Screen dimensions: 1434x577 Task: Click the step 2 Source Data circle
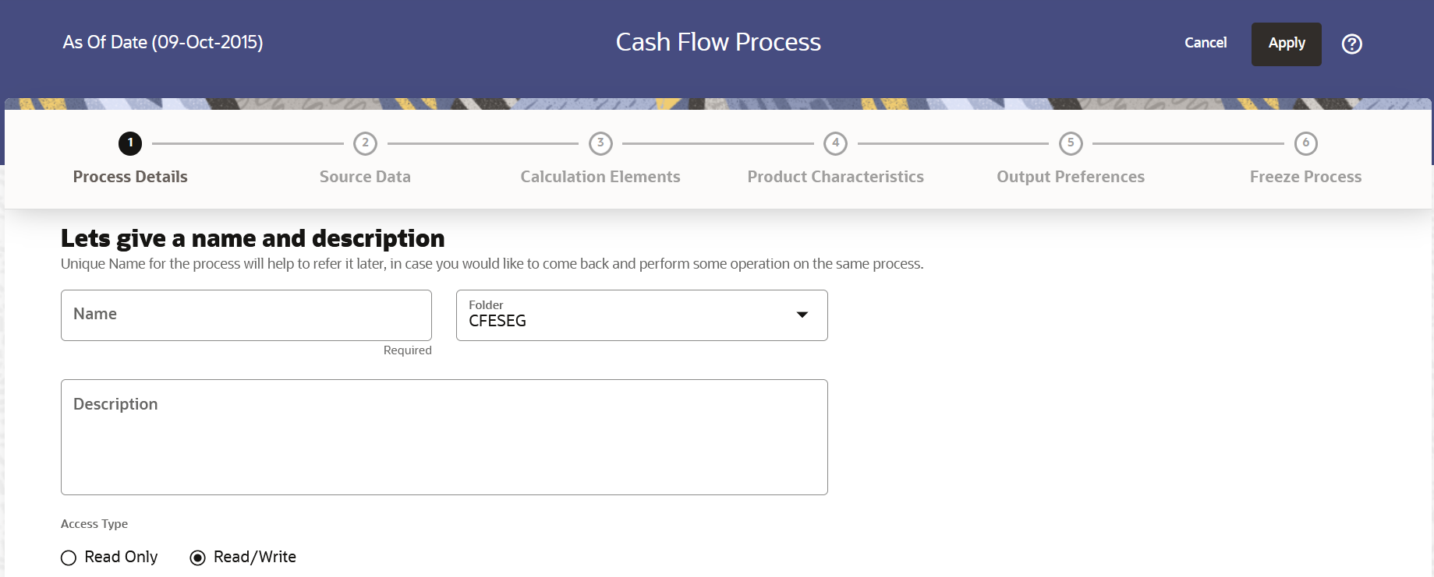pos(365,143)
